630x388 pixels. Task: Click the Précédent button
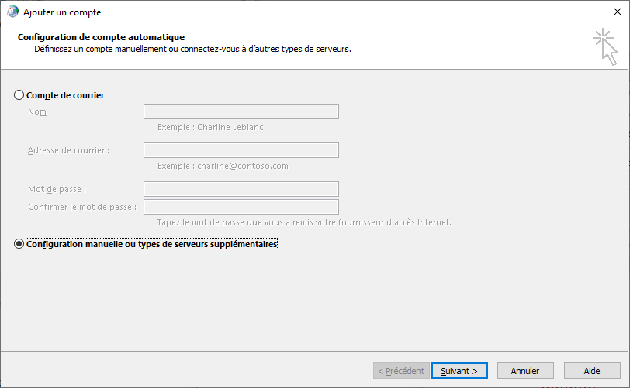(401, 371)
